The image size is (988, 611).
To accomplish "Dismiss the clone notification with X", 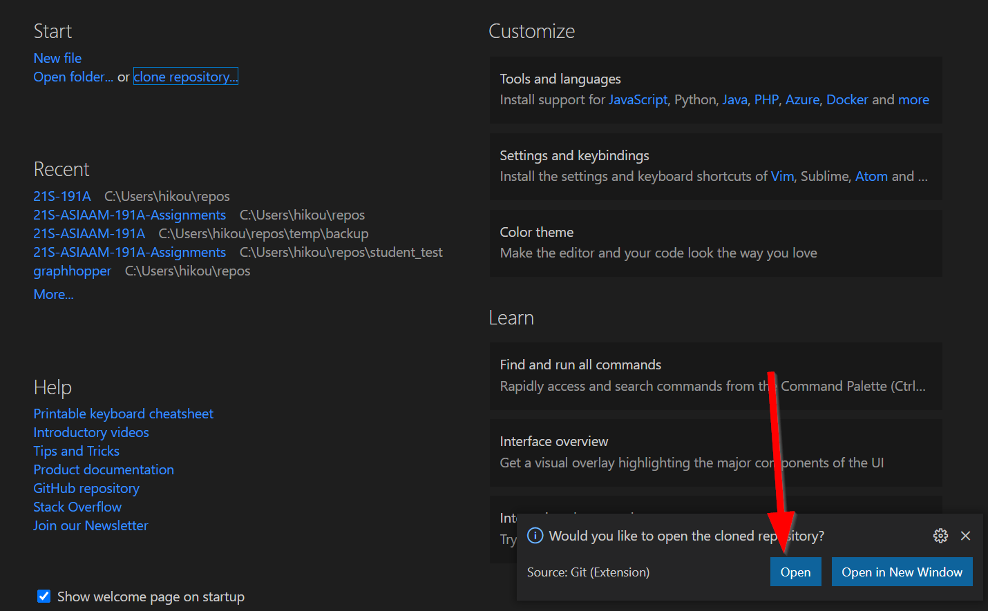I will point(966,536).
